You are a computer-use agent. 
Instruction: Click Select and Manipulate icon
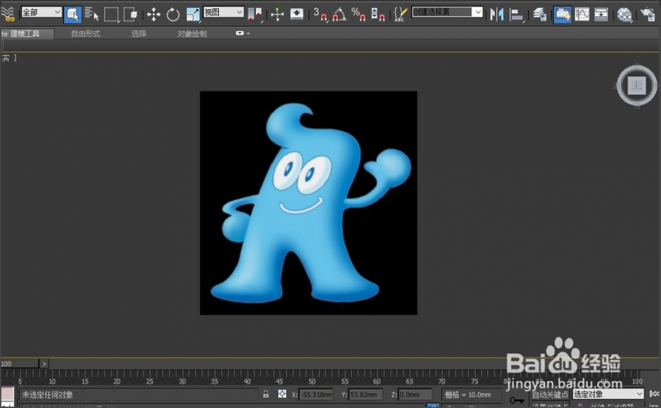[x=277, y=15]
